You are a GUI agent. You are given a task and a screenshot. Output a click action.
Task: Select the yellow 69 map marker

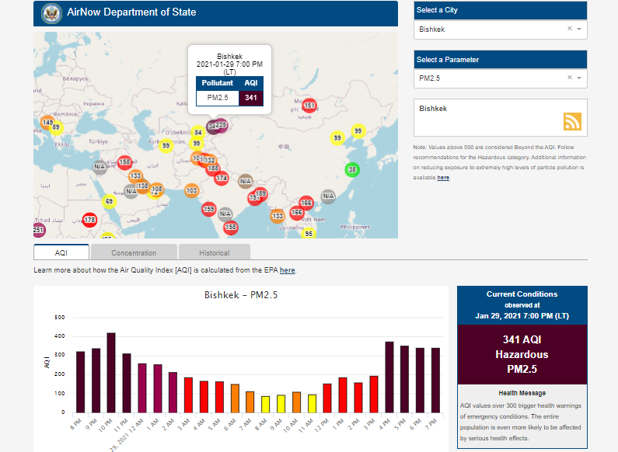109,202
